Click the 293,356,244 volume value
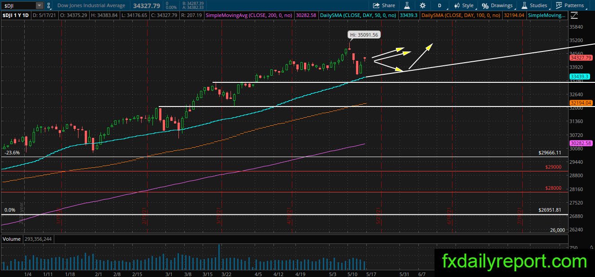Screen dimensions: 595x277 point(38,239)
